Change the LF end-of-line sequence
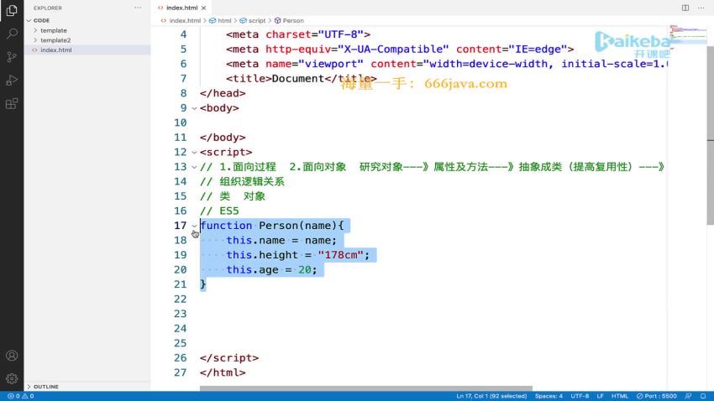The image size is (714, 401). pos(600,396)
